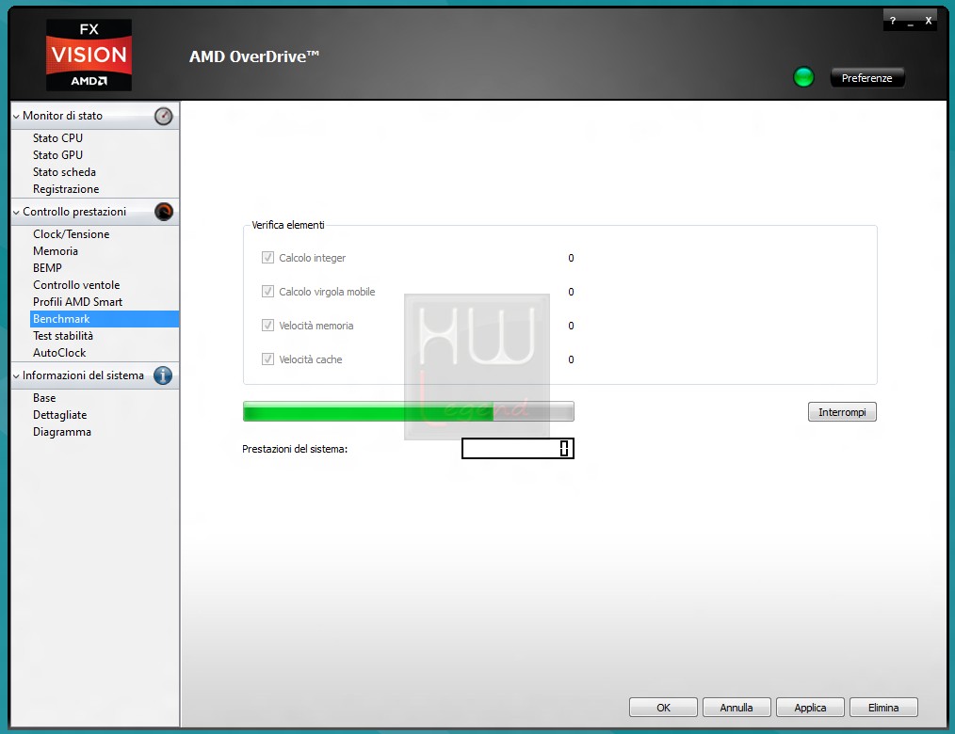Click the Calcolo virgola mobile score value
Image resolution: width=955 pixels, height=734 pixels.
pyautogui.click(x=571, y=292)
